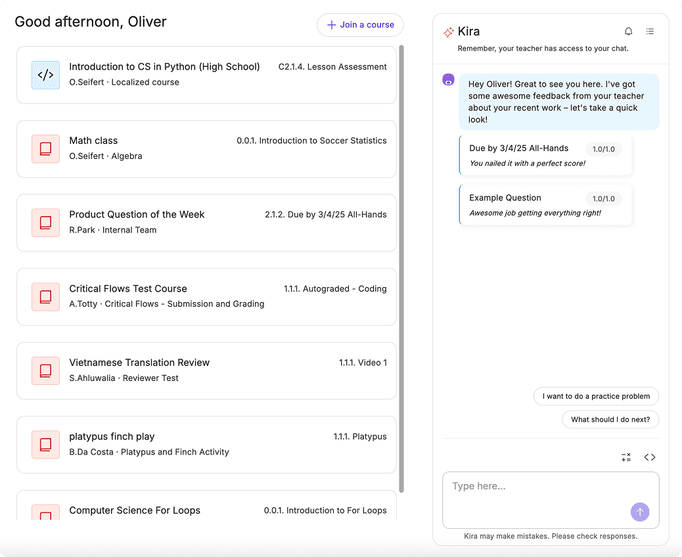
Task: Open the Kira chat list menu icon
Action: [650, 32]
